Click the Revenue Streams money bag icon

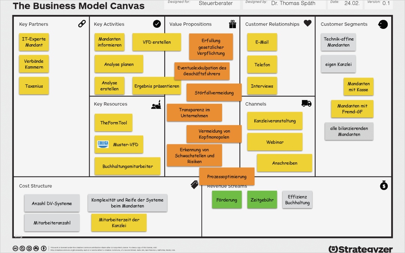point(384,185)
